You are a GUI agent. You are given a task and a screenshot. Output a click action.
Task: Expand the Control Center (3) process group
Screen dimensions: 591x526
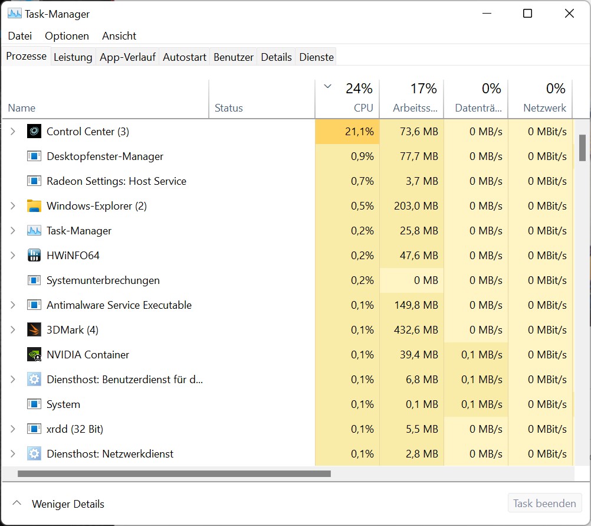[x=13, y=132]
